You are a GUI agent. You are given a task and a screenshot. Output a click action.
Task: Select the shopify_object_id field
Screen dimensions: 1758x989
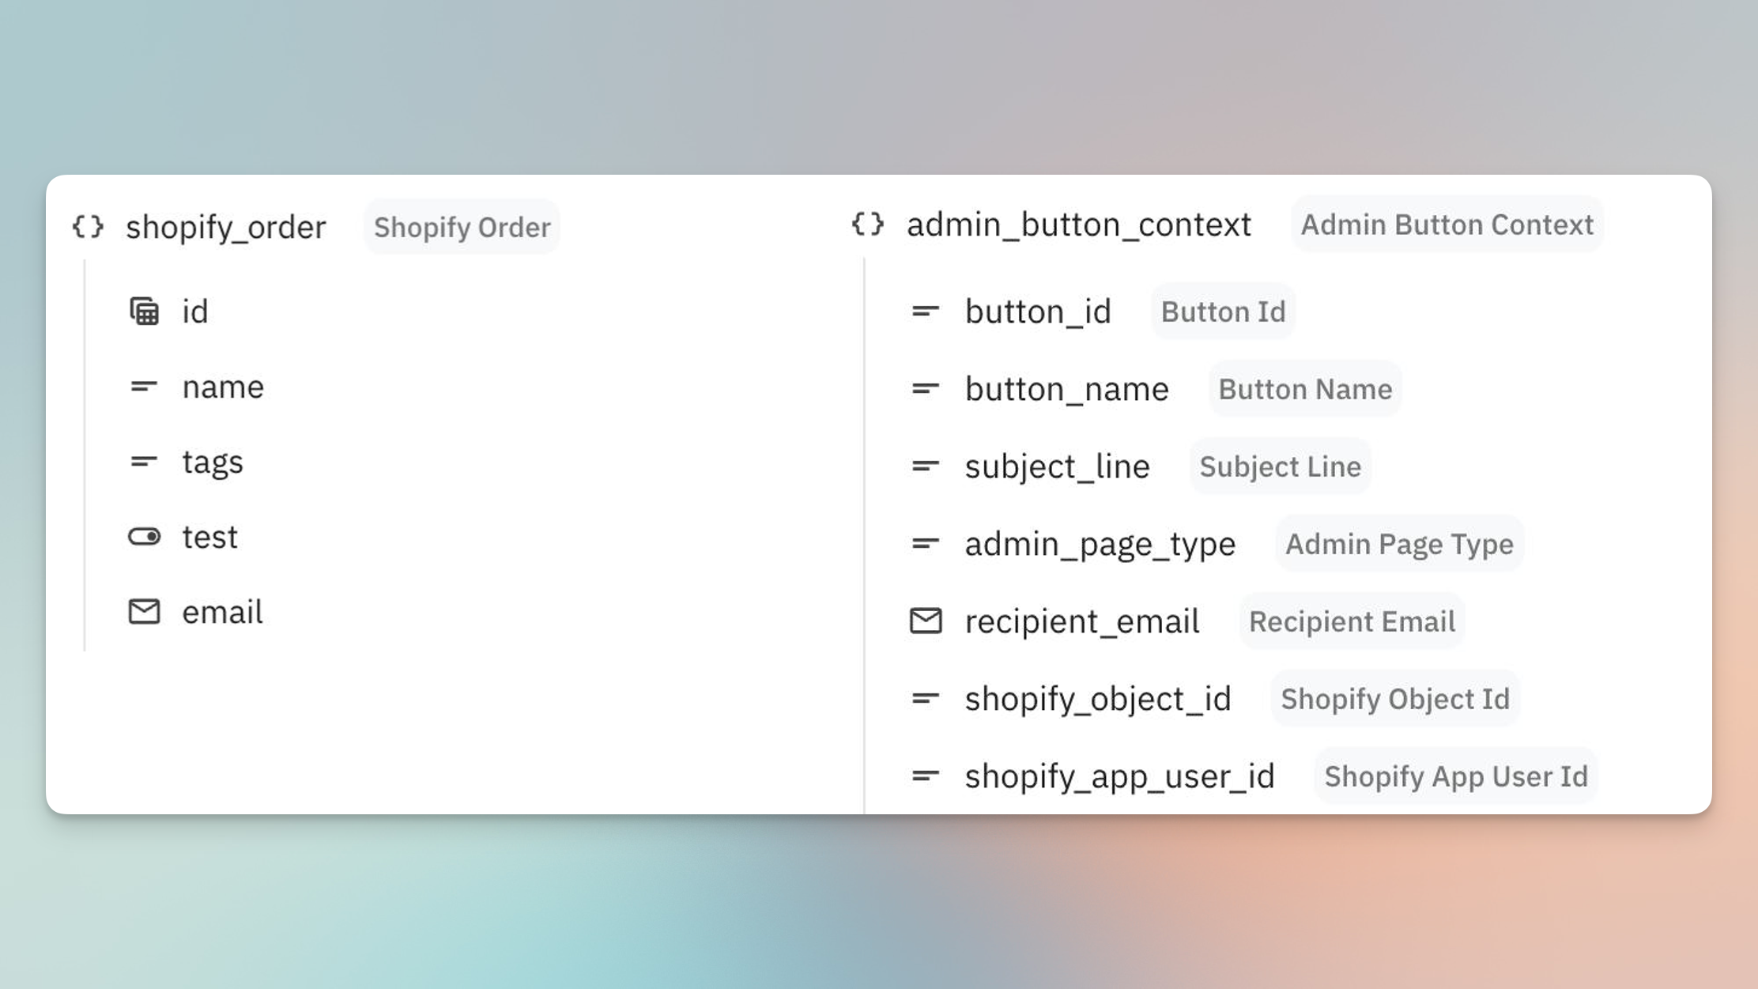click(1098, 699)
